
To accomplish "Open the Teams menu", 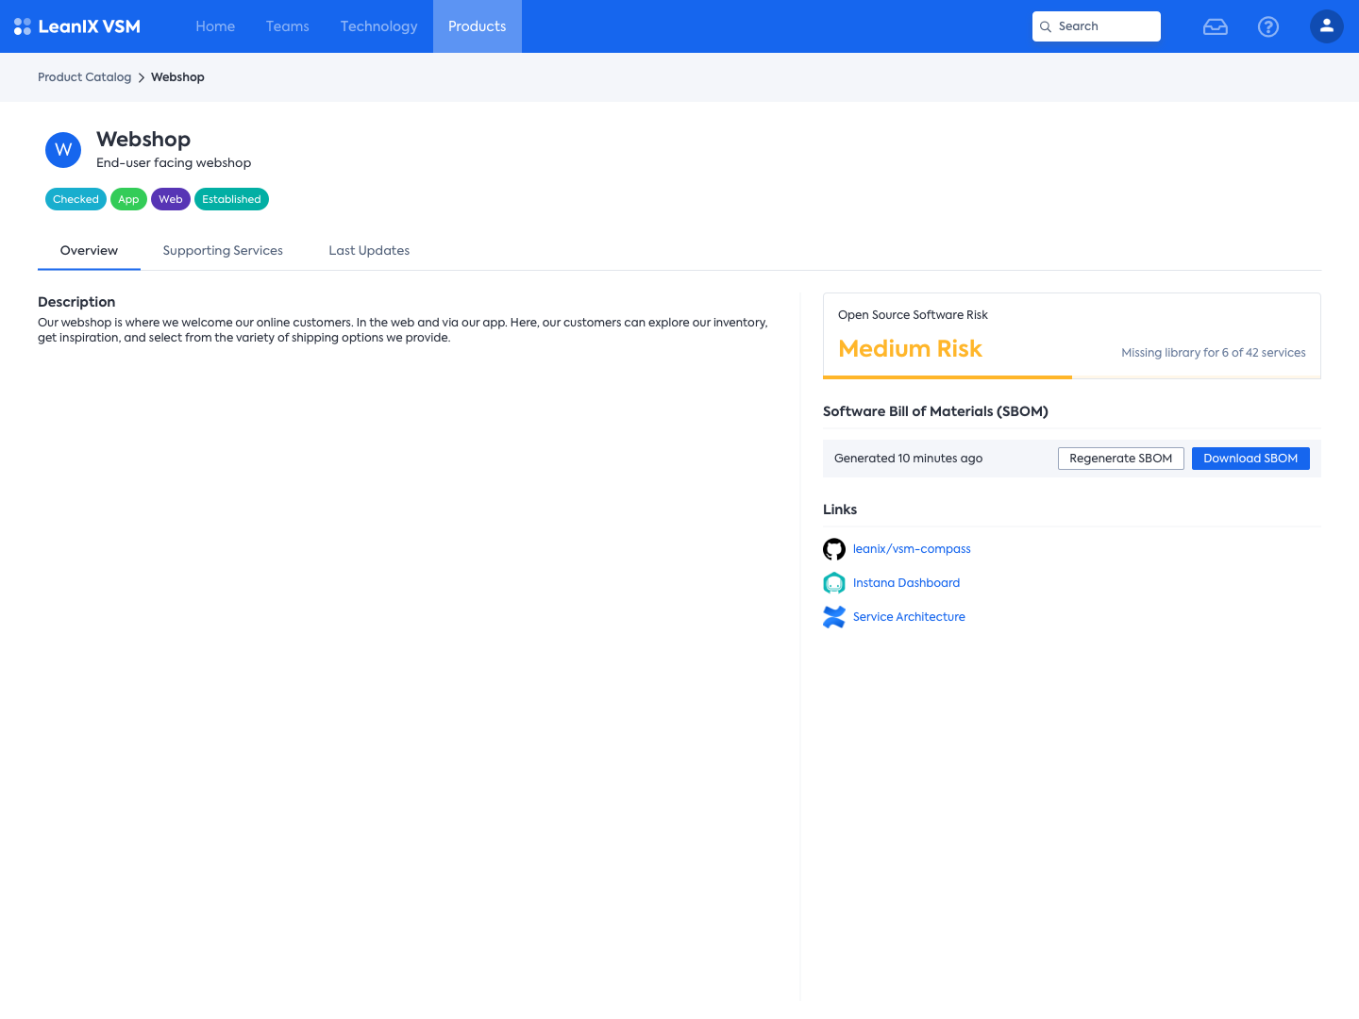I will [288, 26].
